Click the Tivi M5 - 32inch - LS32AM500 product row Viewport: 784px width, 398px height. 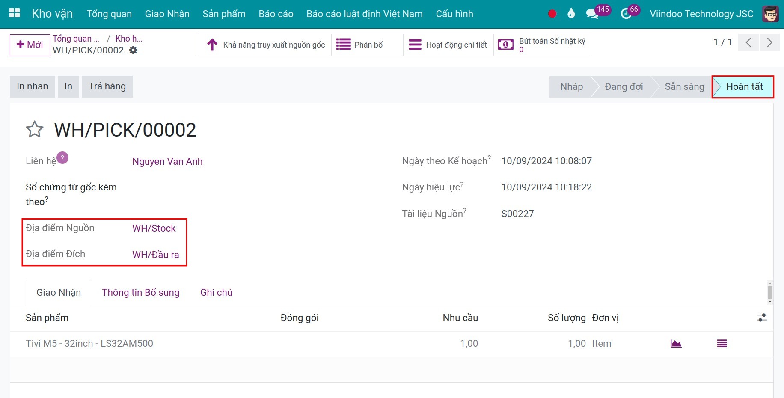(x=392, y=344)
